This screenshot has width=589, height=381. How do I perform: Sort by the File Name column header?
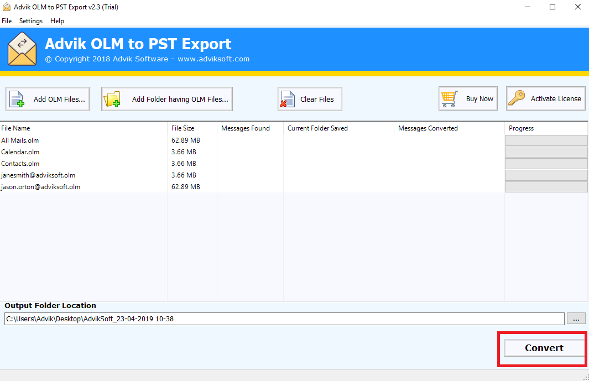click(84, 128)
